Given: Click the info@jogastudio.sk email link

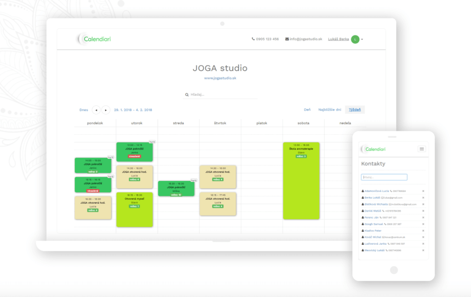Looking at the screenshot, I should click(304, 39).
